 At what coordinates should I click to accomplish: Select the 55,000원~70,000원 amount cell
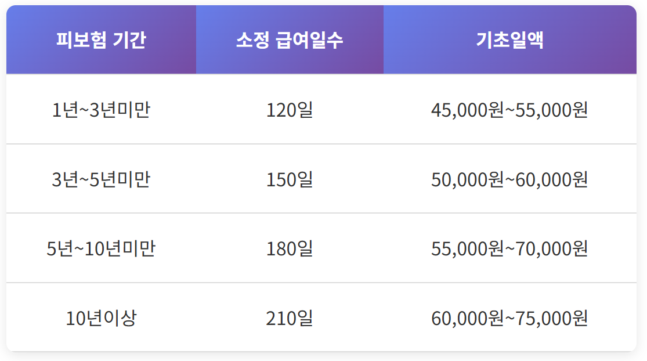510,248
